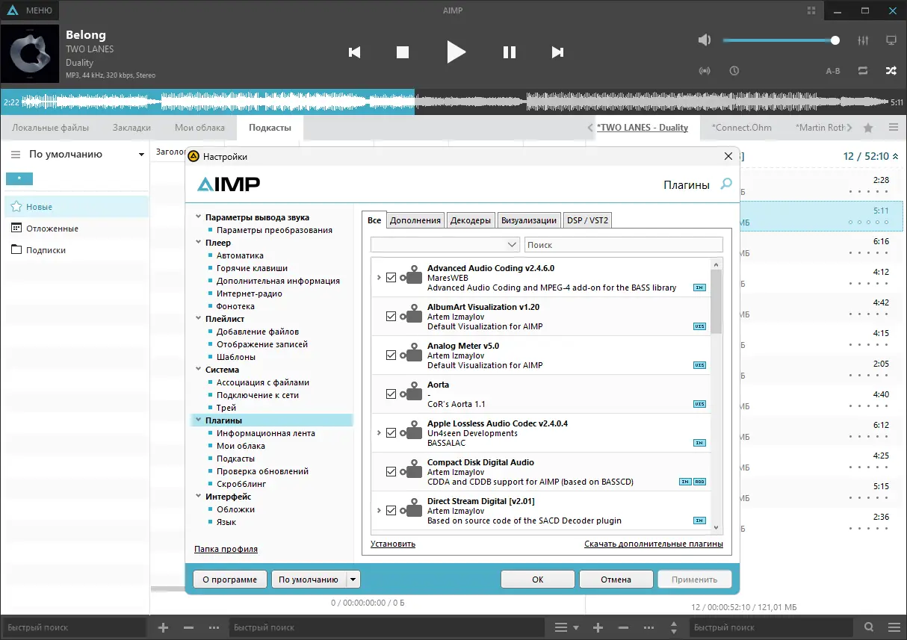Uncheck the Analog Meter v5.0 plugin
The image size is (907, 640).
[x=391, y=355]
